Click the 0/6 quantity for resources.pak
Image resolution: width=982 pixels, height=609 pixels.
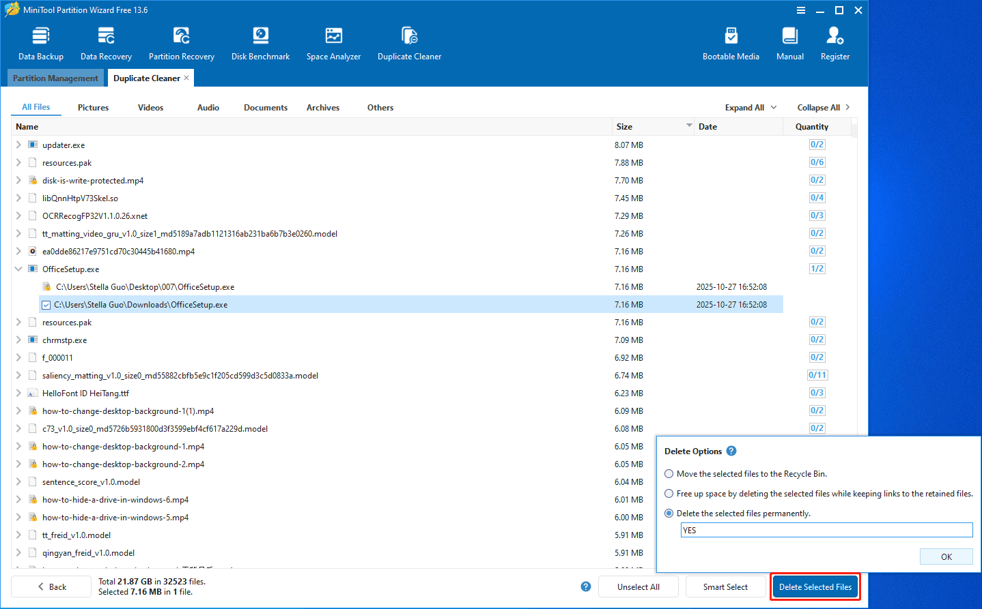[x=817, y=162]
